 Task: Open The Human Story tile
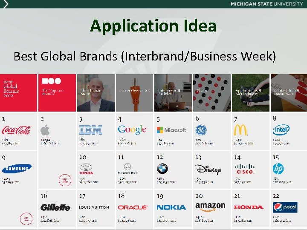[x=96, y=93]
